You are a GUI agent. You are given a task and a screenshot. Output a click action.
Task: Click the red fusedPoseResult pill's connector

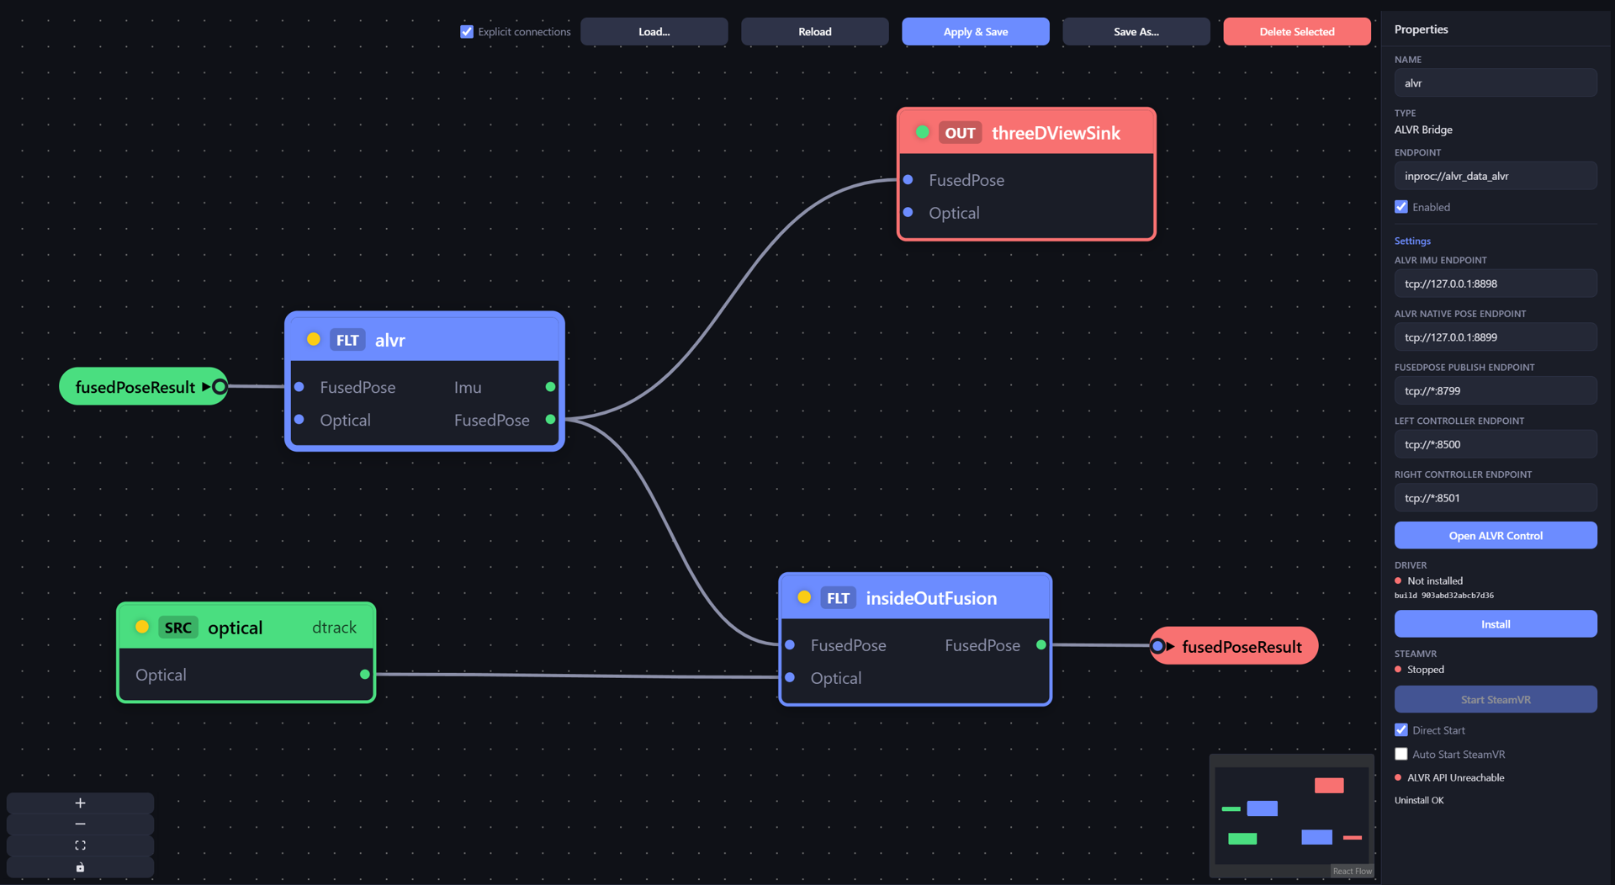coord(1157,646)
